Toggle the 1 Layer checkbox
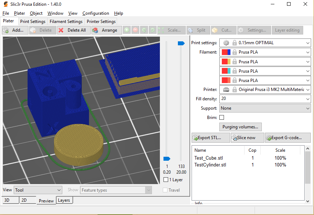The image size is (314, 215). tap(166, 180)
